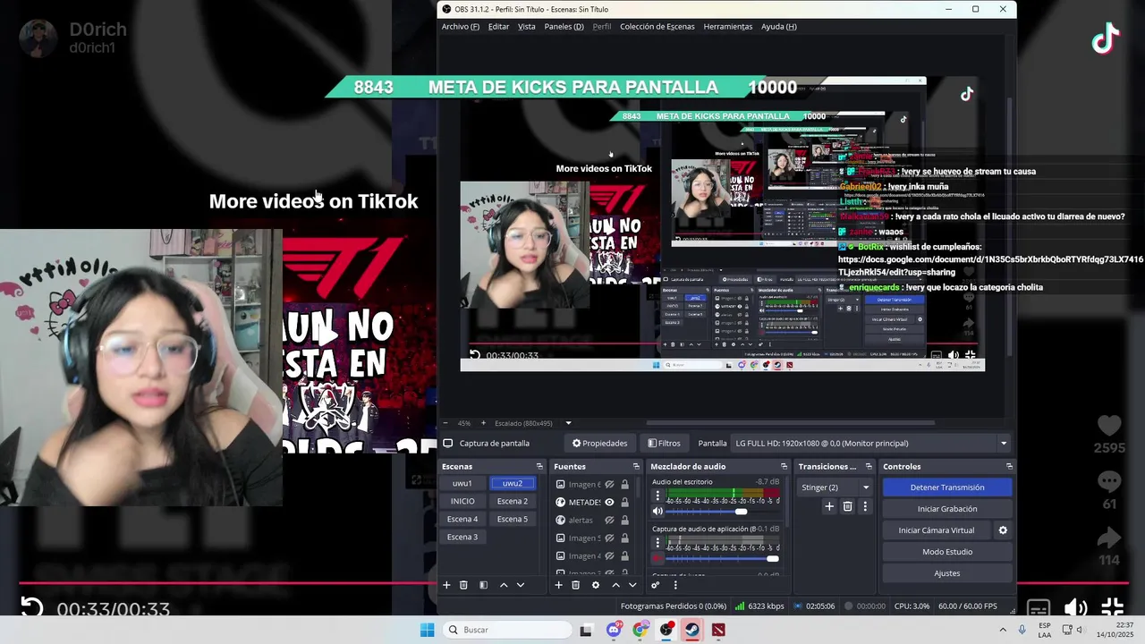The image size is (1145, 644).
Task: Open the Paneles menu
Action: coord(564,27)
